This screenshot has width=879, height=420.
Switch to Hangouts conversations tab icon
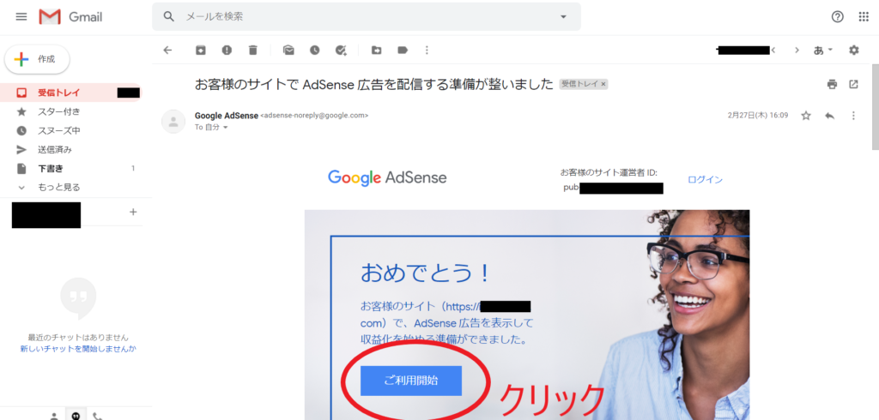pyautogui.click(x=76, y=416)
